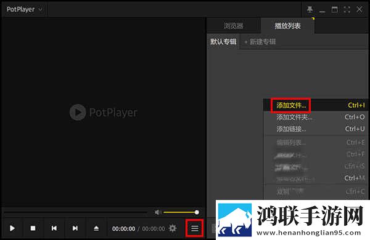Select the menu entry with Ctrl+E shortcut
Viewport: 370px width, 240px height.
pyautogui.click(x=316, y=143)
